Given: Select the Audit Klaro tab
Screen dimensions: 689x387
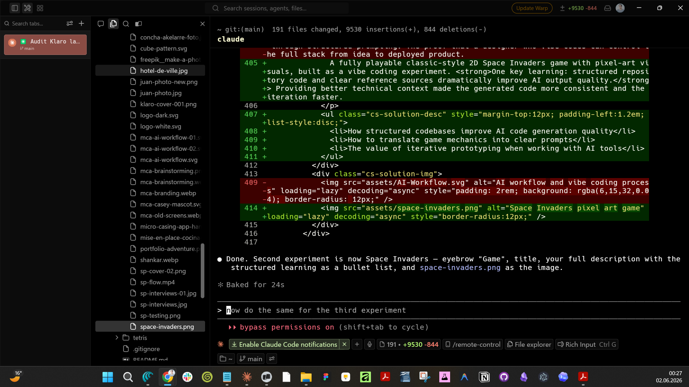Looking at the screenshot, I should (x=45, y=45).
